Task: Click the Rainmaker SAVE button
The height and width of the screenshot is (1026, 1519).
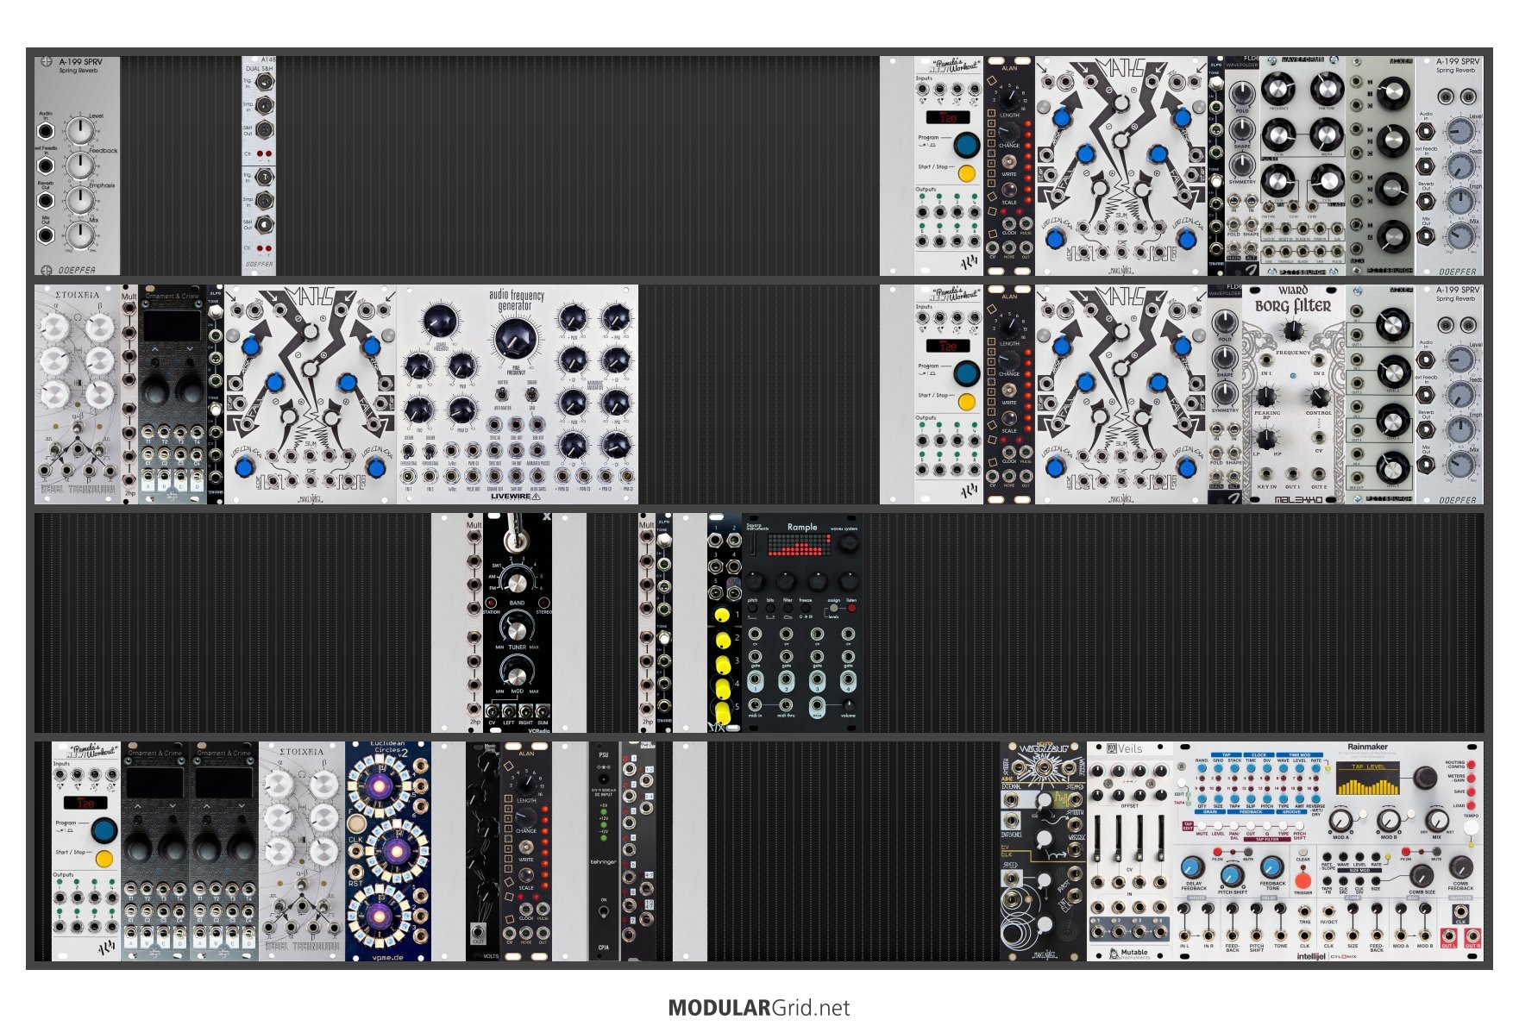Action: click(1471, 791)
